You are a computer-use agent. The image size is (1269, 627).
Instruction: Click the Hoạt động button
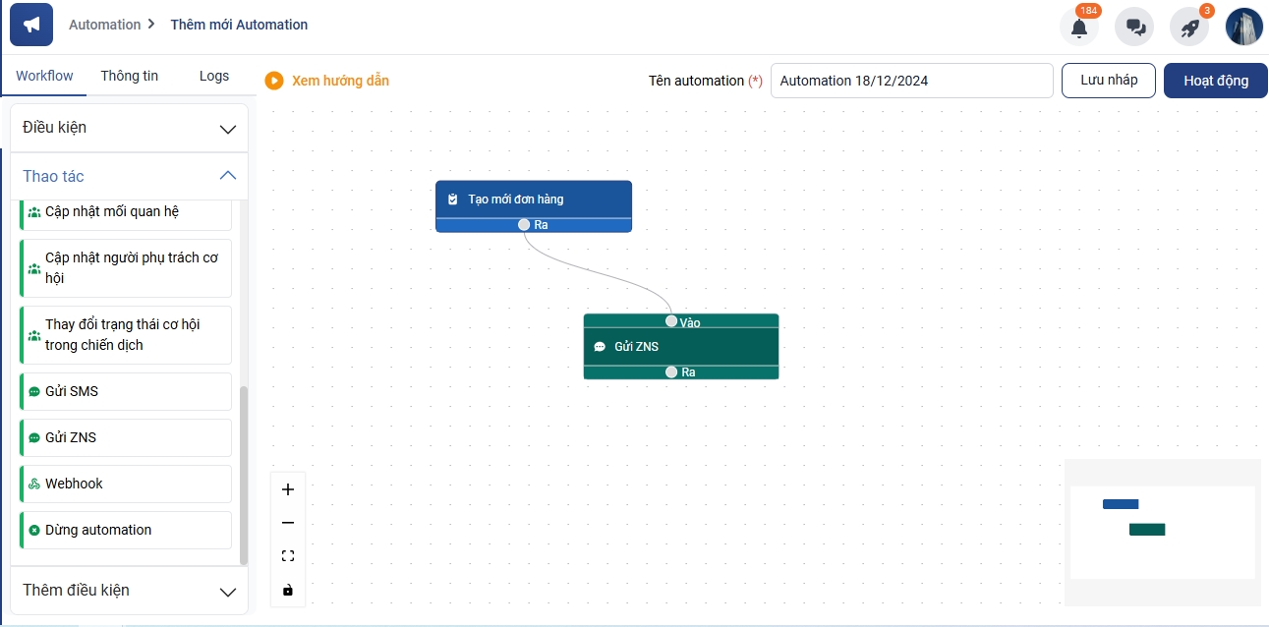[1215, 81]
